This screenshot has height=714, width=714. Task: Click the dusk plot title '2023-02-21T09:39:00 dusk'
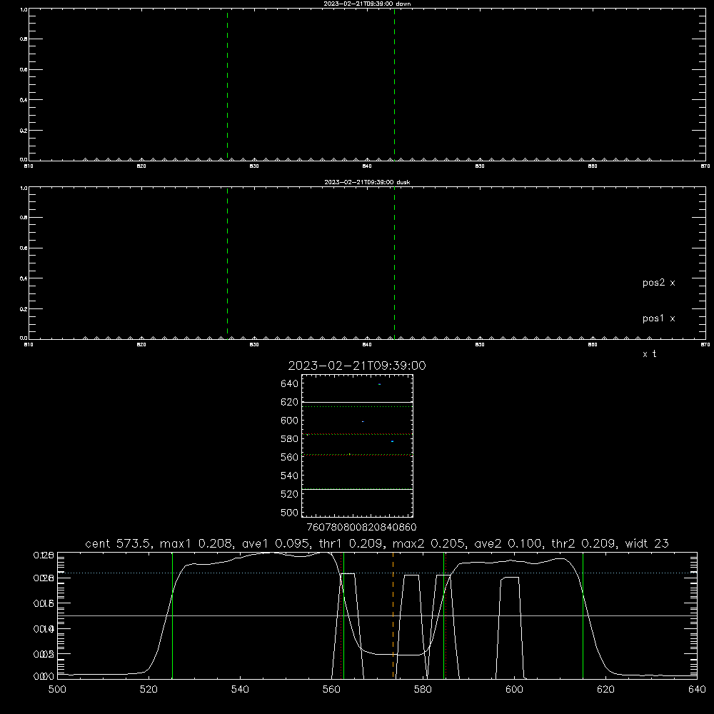coord(367,182)
